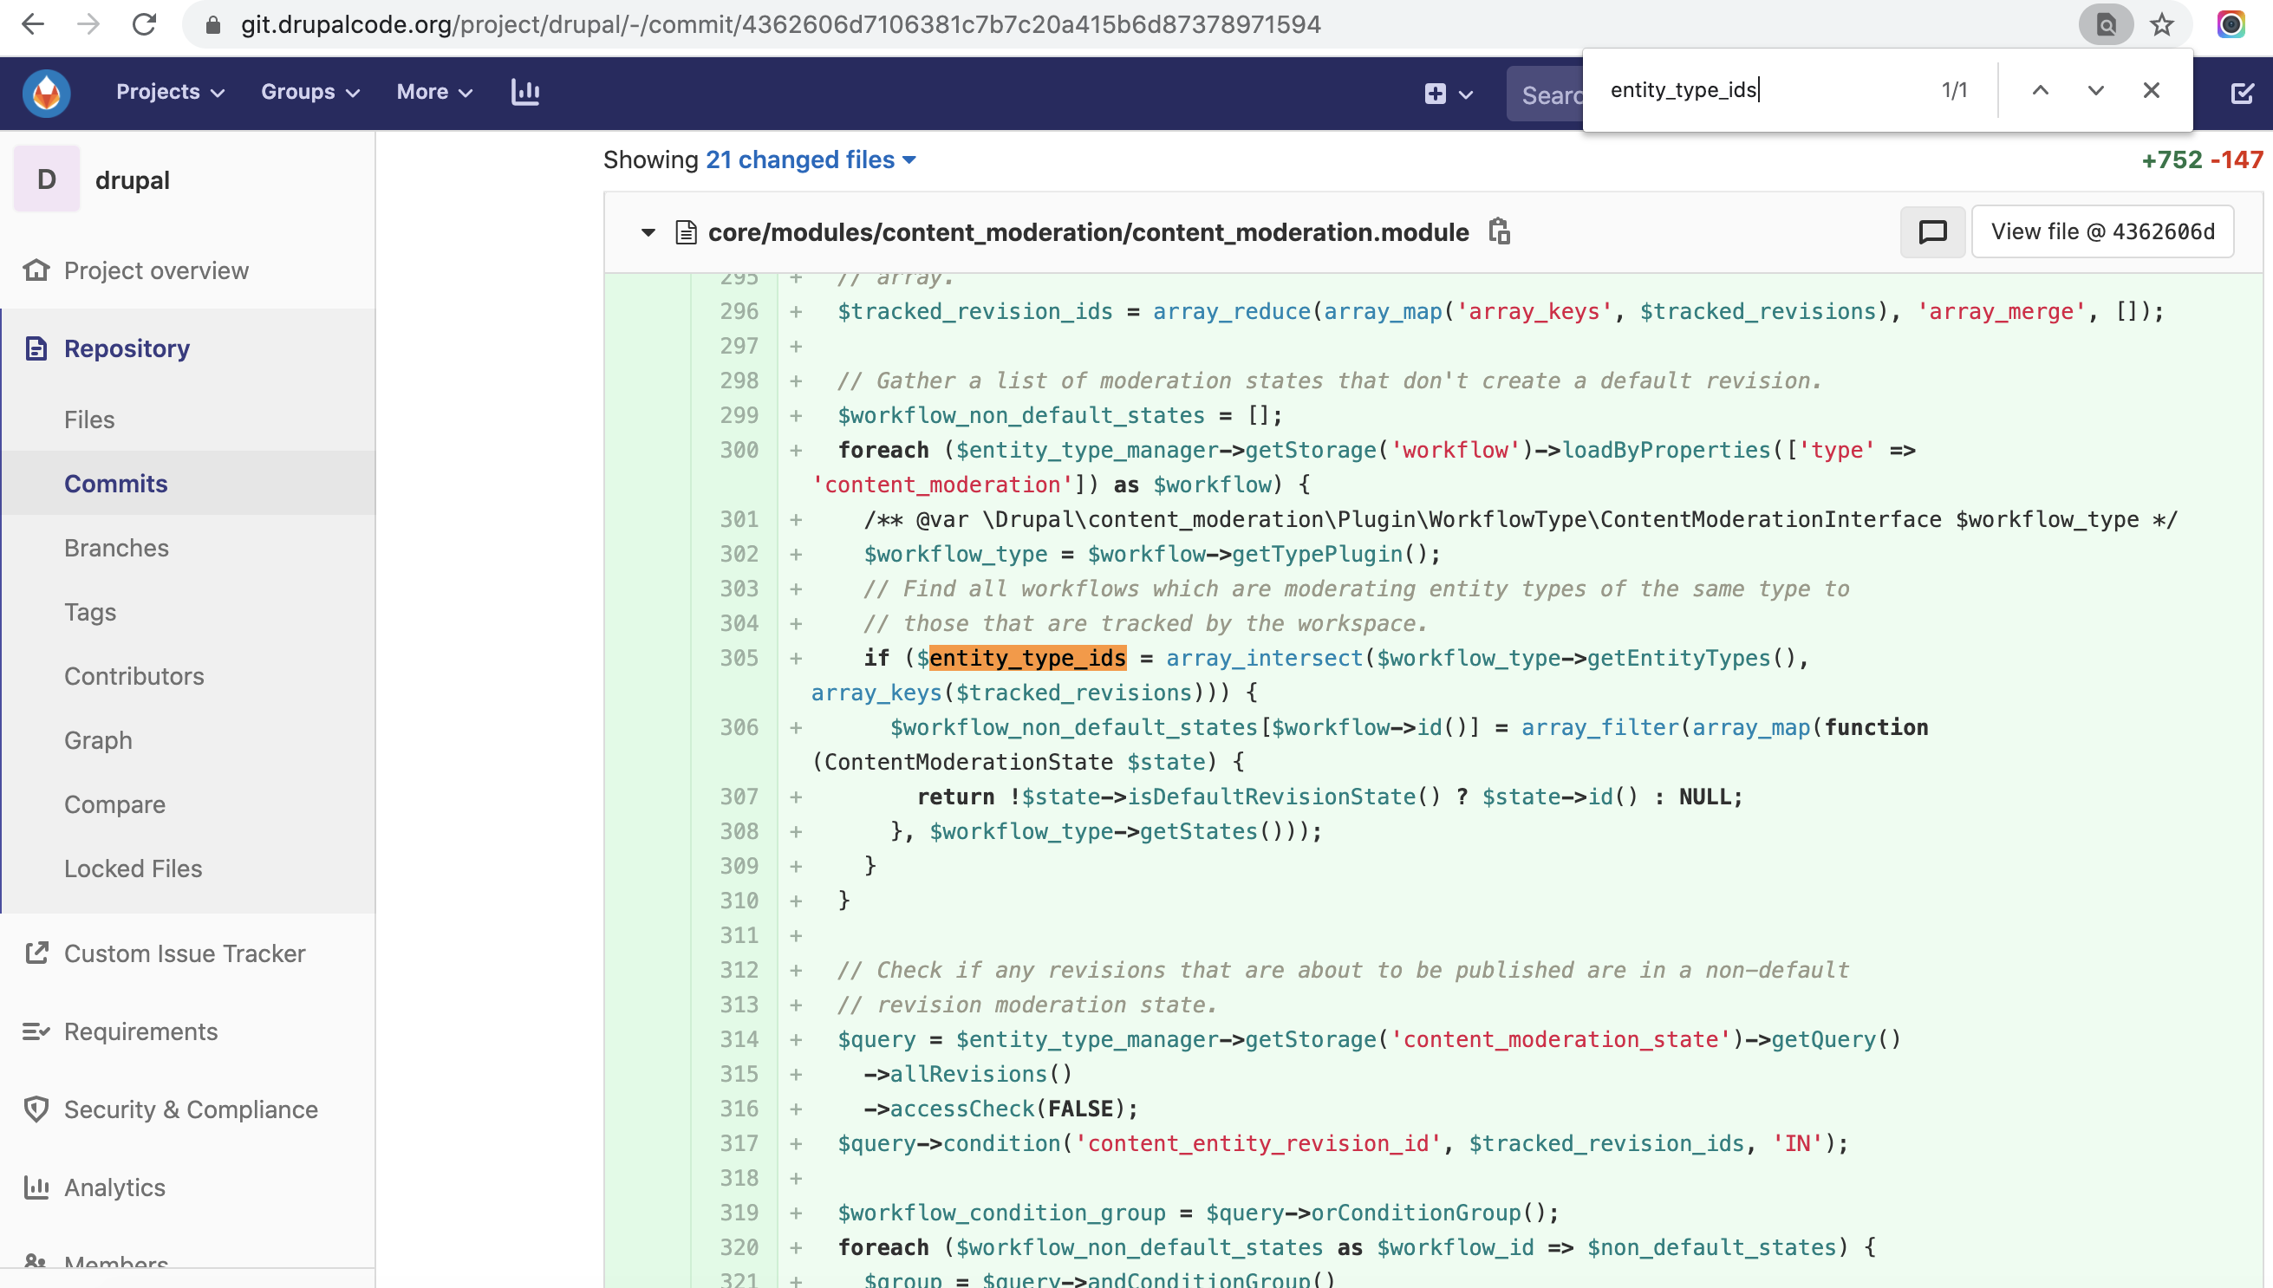The width and height of the screenshot is (2273, 1288).
Task: Open a comment on the diff header
Action: [x=1931, y=231]
